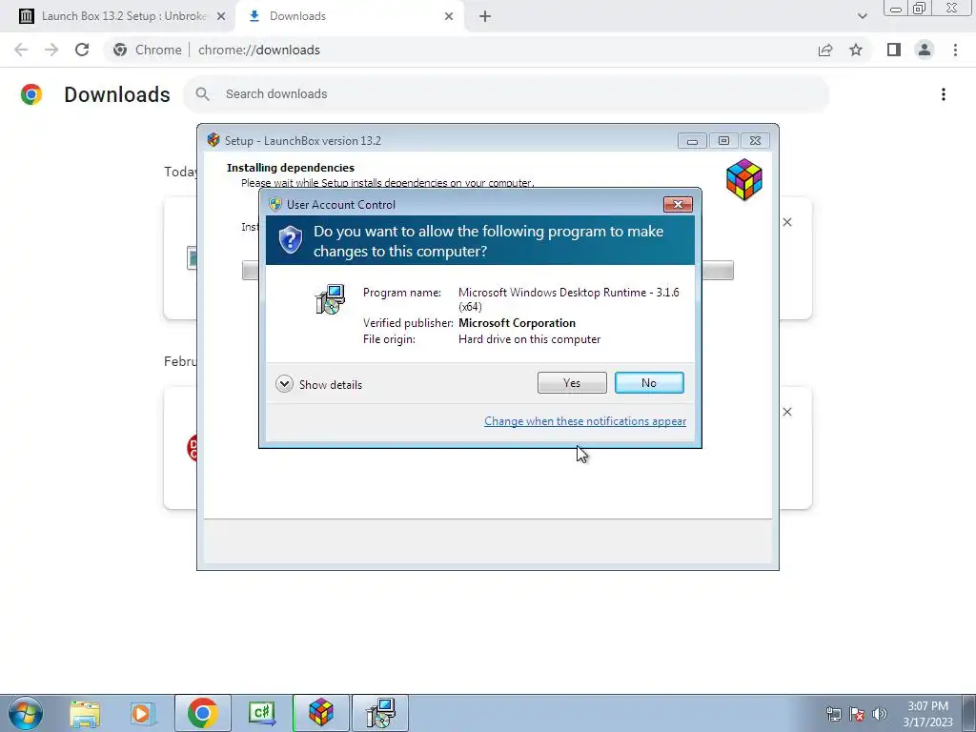Image resolution: width=976 pixels, height=732 pixels.
Task: Close the User Account Control dialog
Action: [x=678, y=204]
